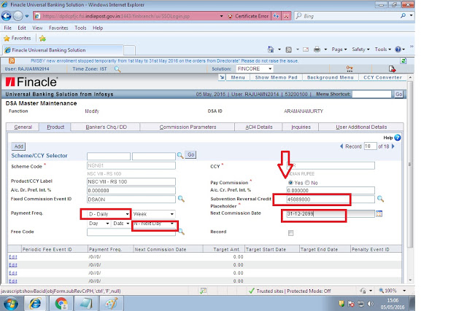The image size is (467, 311).
Task: Click the Next Commission Date field
Action: (x=331, y=213)
